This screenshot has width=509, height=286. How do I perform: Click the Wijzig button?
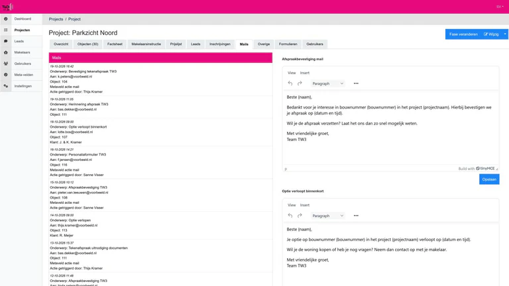492,34
